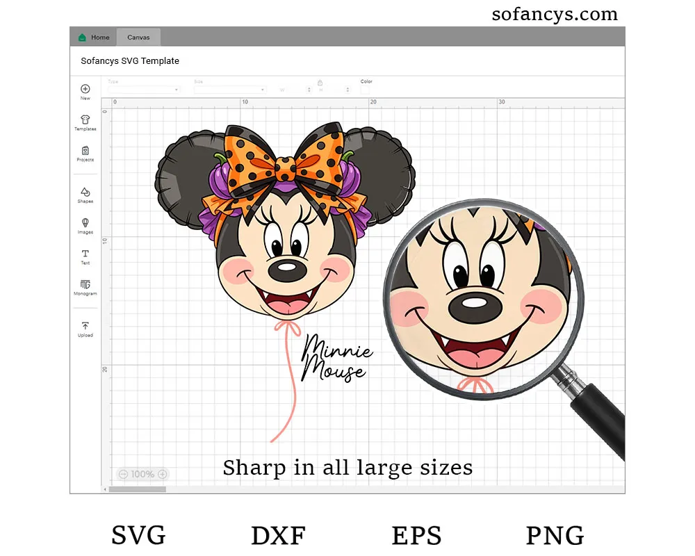Click the SVG format label
Viewport: 695px width, 556px height.
pos(138,535)
